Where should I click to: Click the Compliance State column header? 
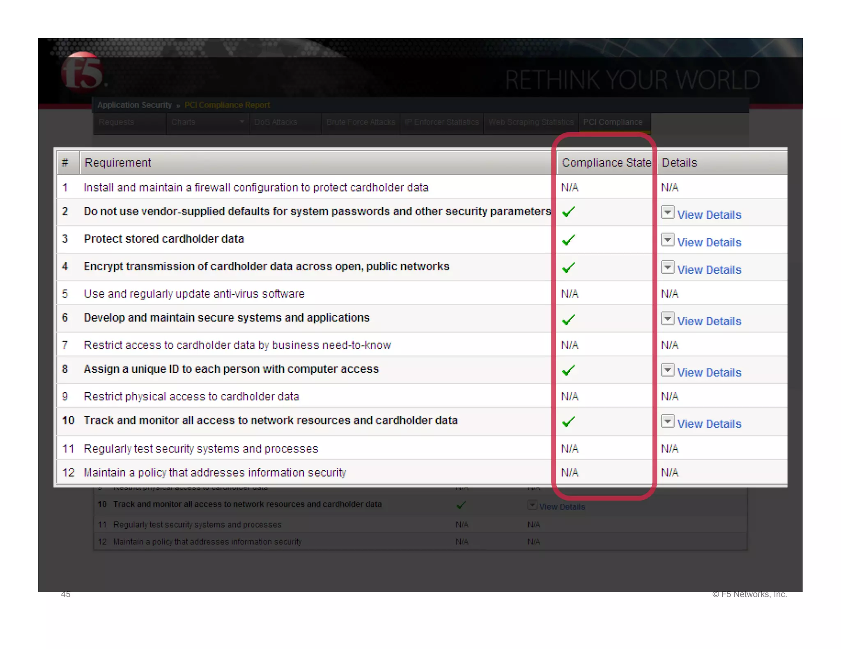pyautogui.click(x=606, y=163)
